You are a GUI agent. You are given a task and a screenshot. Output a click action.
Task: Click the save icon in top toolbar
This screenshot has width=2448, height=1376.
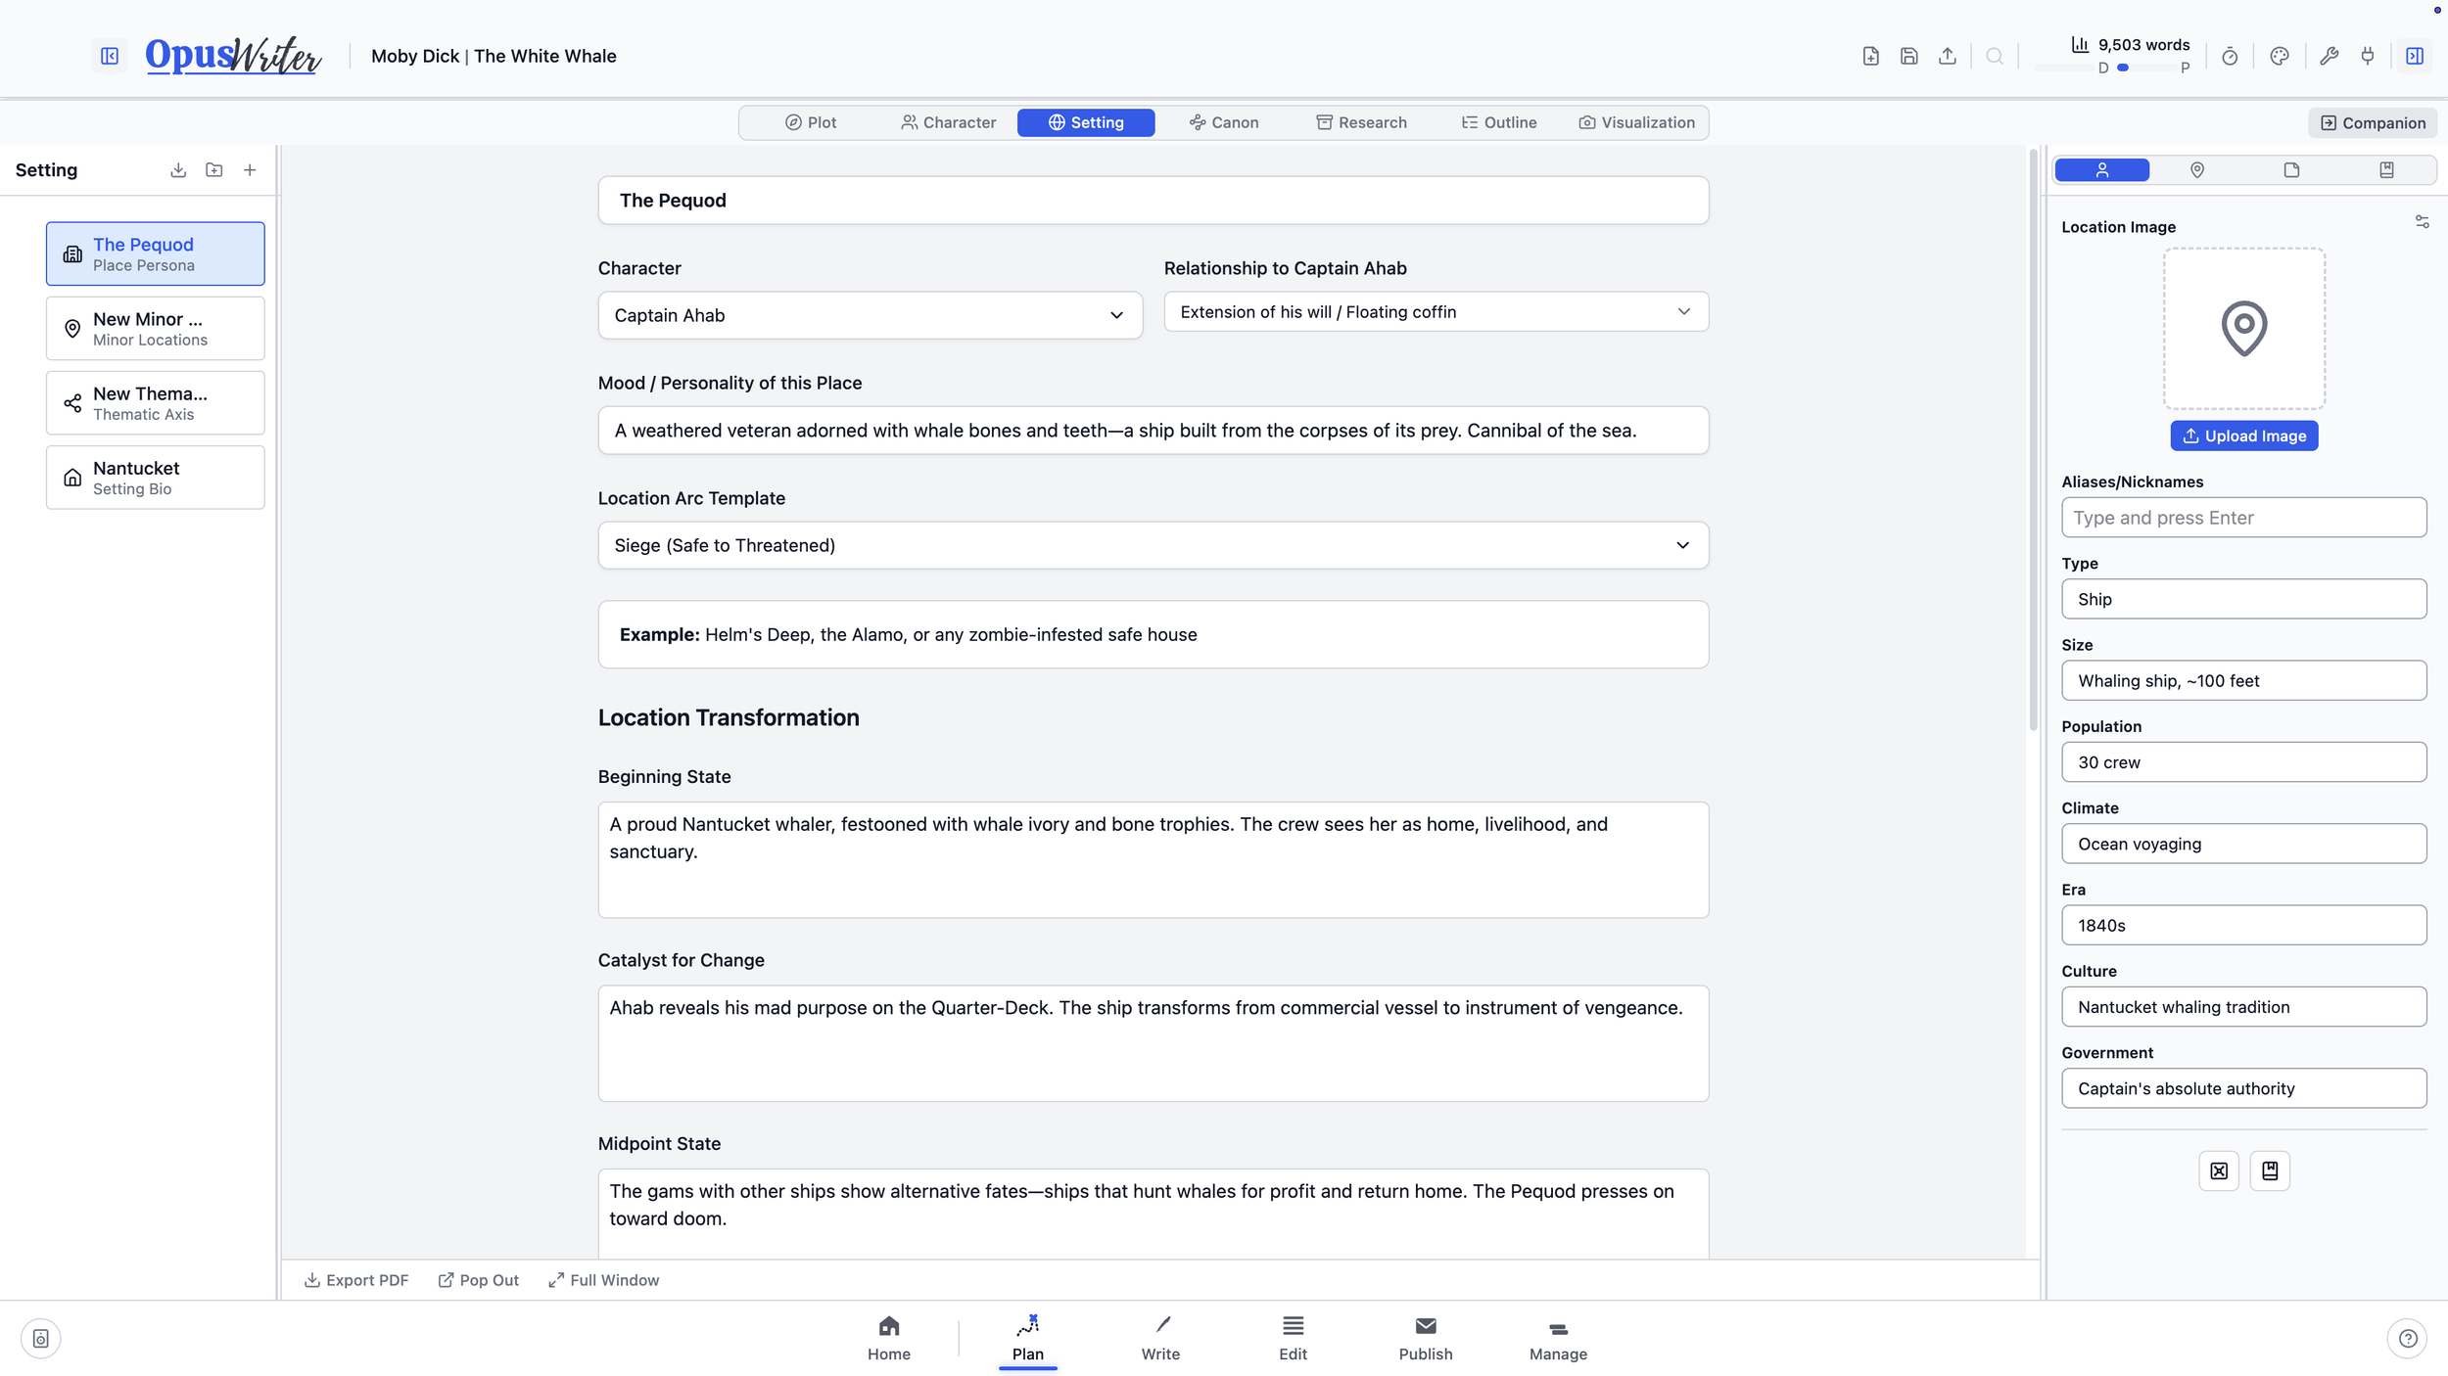point(1908,56)
